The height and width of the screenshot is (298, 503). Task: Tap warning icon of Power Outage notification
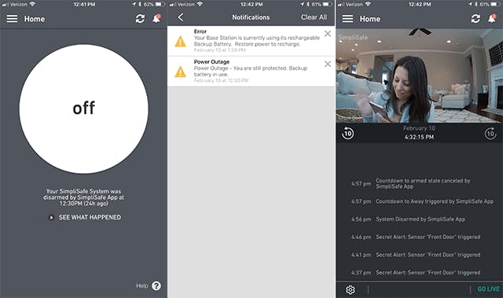[x=180, y=72]
